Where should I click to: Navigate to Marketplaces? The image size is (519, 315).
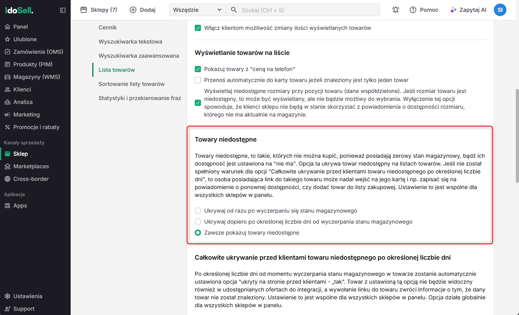click(31, 166)
